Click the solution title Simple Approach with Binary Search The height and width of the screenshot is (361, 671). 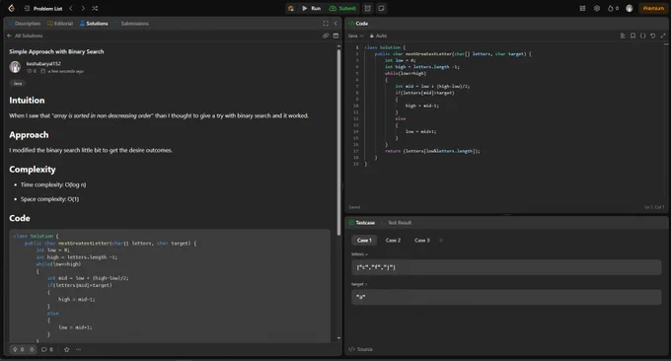[56, 51]
